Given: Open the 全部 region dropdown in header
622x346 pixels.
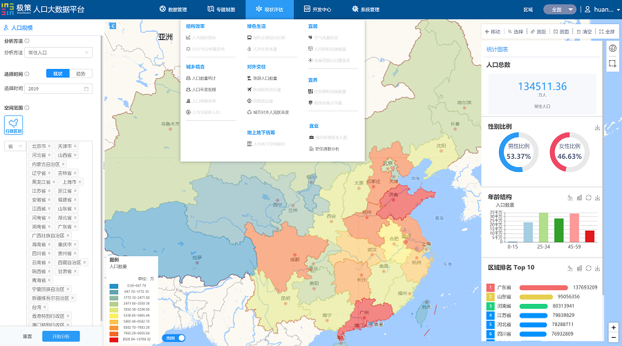Looking at the screenshot, I should click(x=560, y=10).
